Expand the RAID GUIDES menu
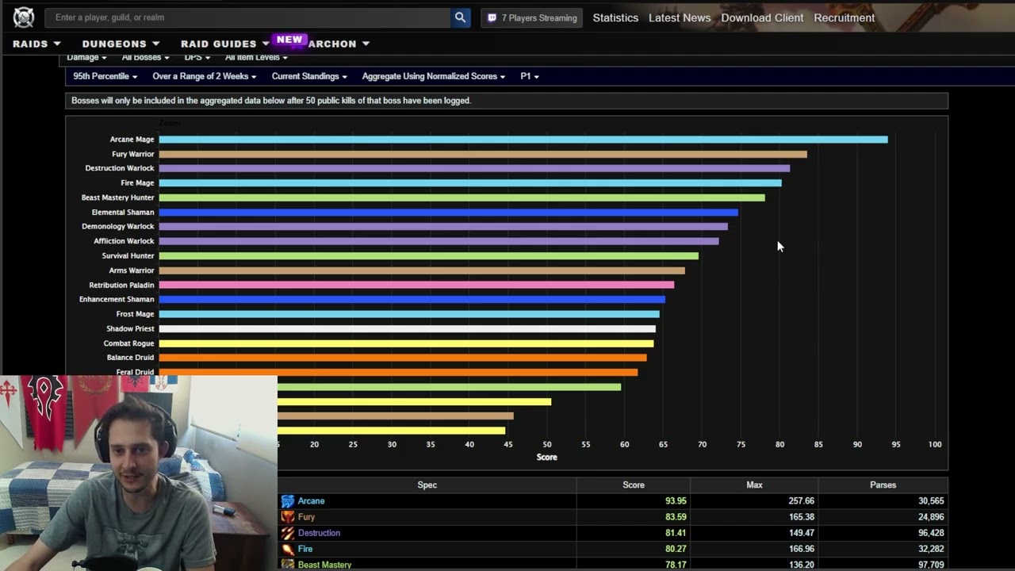This screenshot has height=571, width=1015. point(225,44)
